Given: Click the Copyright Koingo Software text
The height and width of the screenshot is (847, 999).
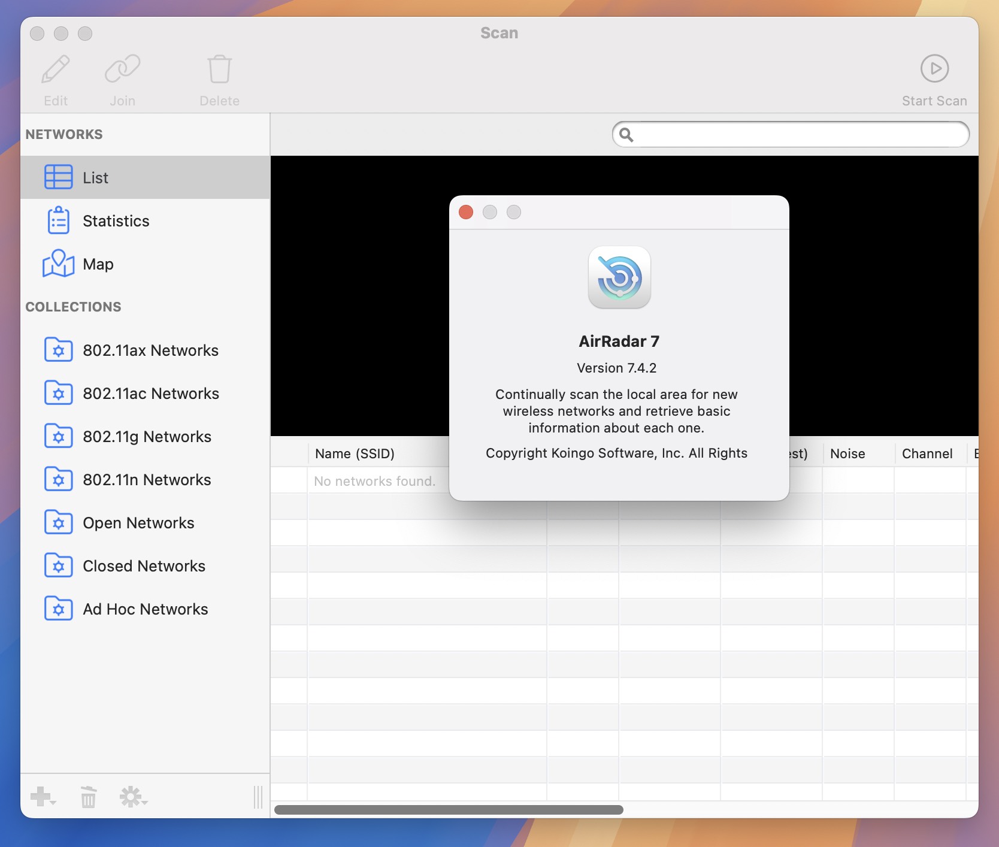Looking at the screenshot, I should [617, 453].
